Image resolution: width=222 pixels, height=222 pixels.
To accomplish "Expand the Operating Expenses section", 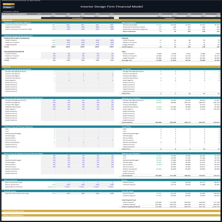I will coord(111,211).
